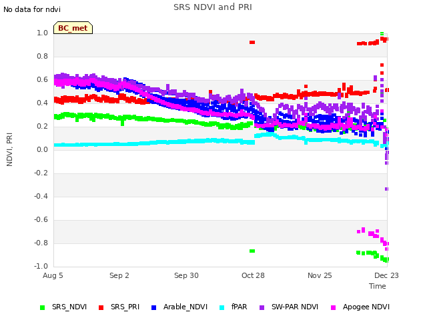
Task: Click the -1.0 y-axis tick label
Action: (41, 266)
